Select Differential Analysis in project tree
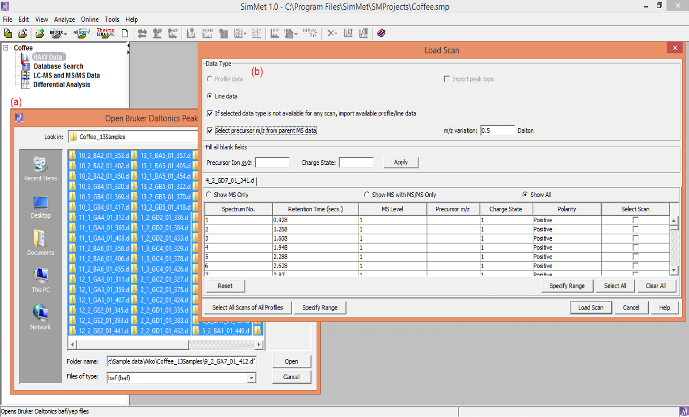This screenshot has height=417, width=689. (62, 85)
